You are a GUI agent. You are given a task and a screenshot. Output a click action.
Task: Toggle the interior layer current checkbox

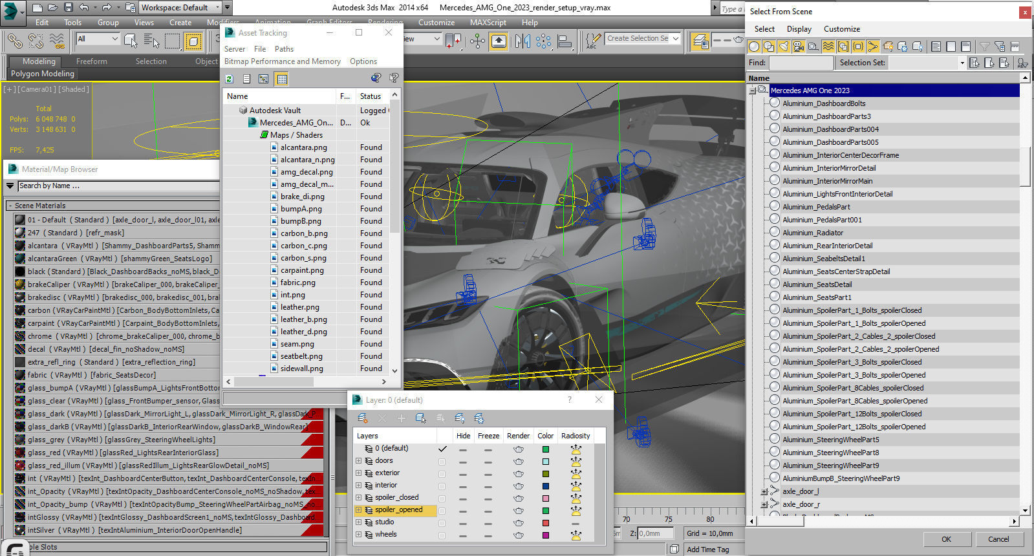click(x=442, y=486)
